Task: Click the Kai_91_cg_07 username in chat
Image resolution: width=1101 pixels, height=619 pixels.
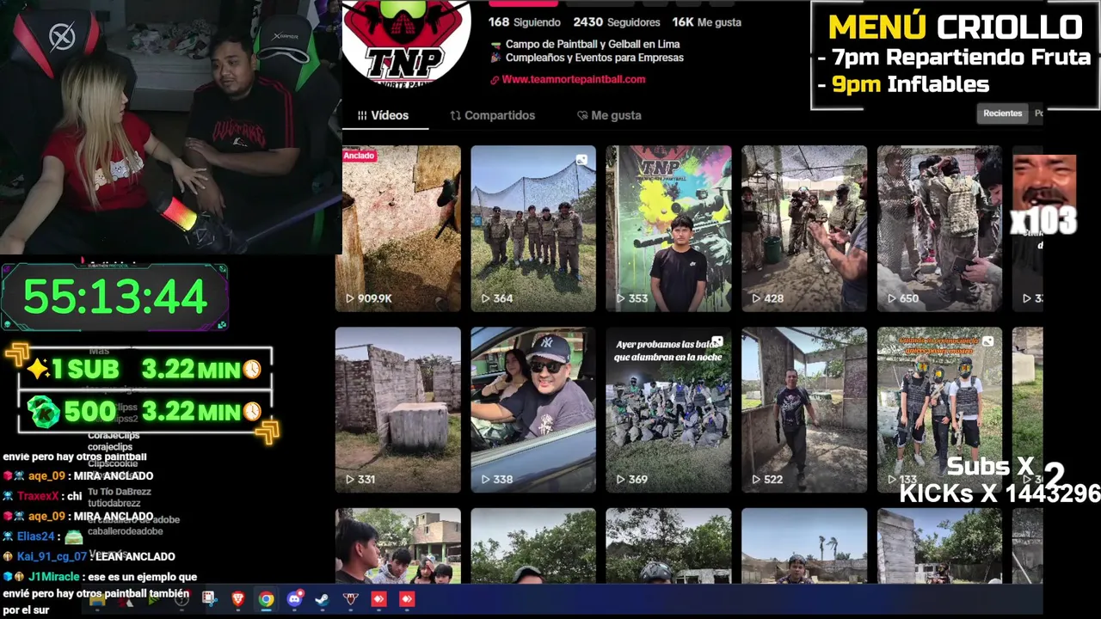Action: pos(52,556)
